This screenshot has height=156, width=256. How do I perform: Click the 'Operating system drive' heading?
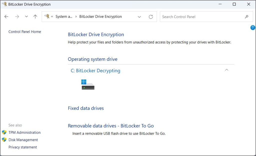[92, 59]
